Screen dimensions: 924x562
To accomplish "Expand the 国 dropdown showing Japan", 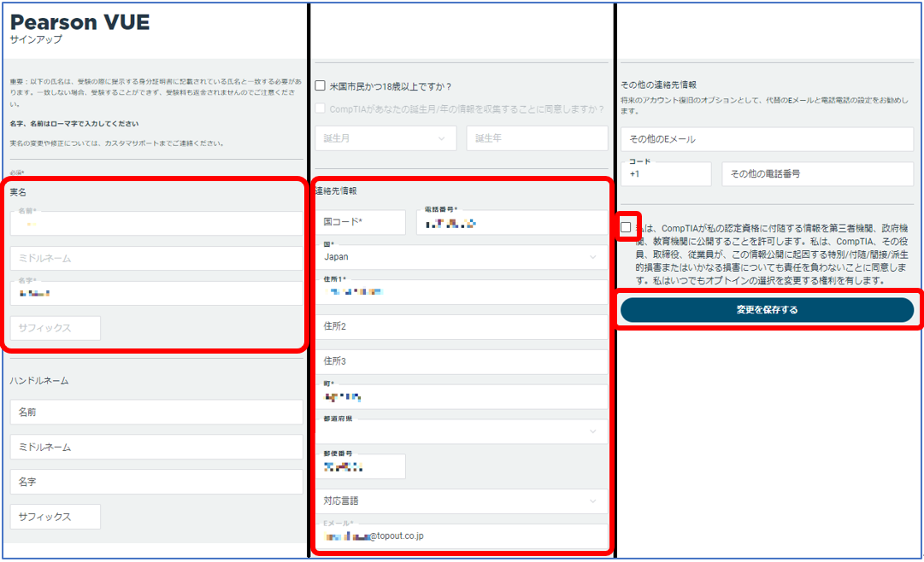I will coord(462,257).
